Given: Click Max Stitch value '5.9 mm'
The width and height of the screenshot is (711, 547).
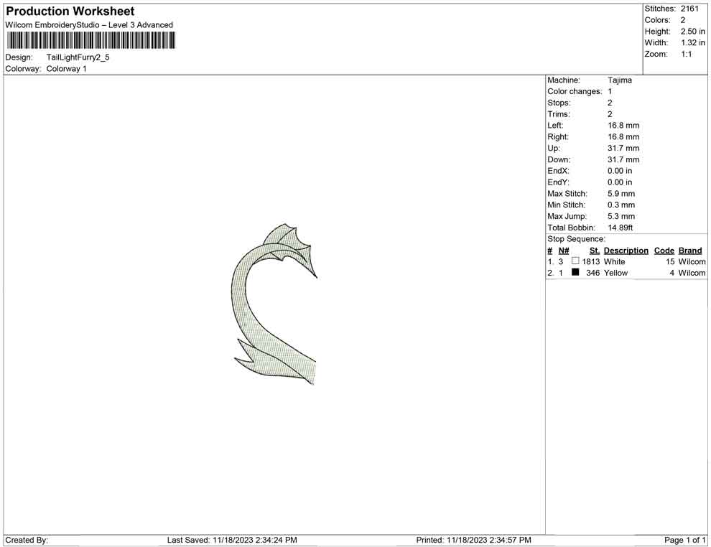Looking at the screenshot, I should (621, 194).
